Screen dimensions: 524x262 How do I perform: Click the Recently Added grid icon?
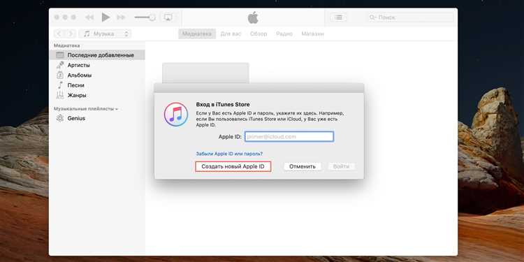pos(60,55)
